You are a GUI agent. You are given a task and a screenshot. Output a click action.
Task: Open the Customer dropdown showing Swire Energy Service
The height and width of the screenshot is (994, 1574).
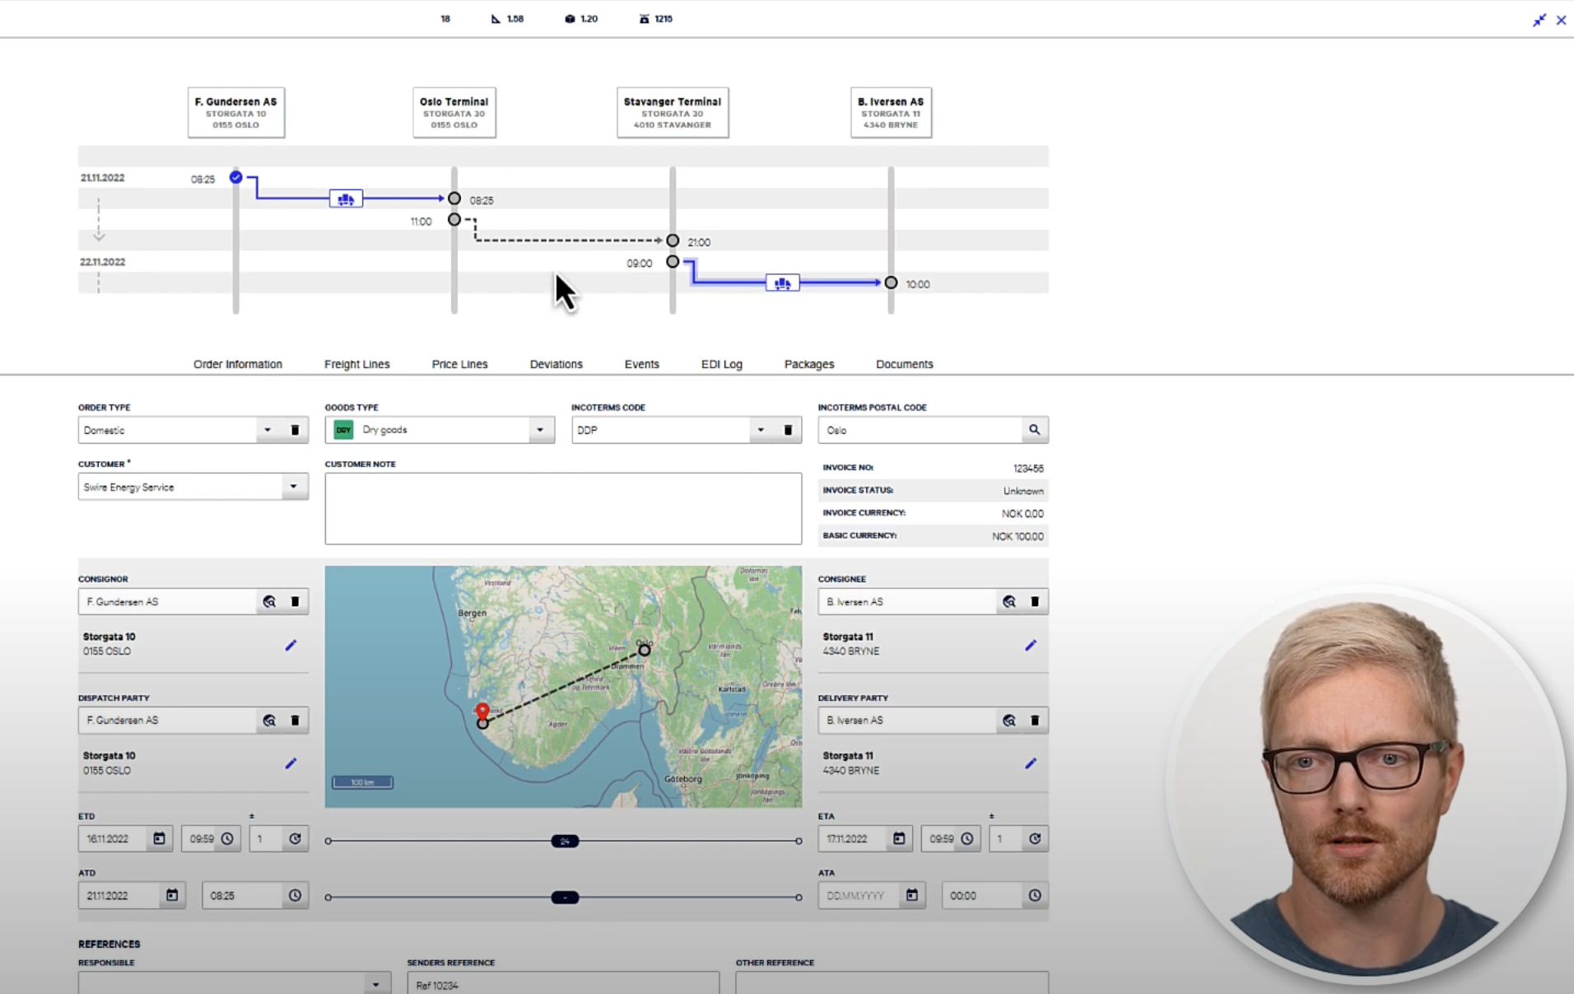tap(293, 487)
